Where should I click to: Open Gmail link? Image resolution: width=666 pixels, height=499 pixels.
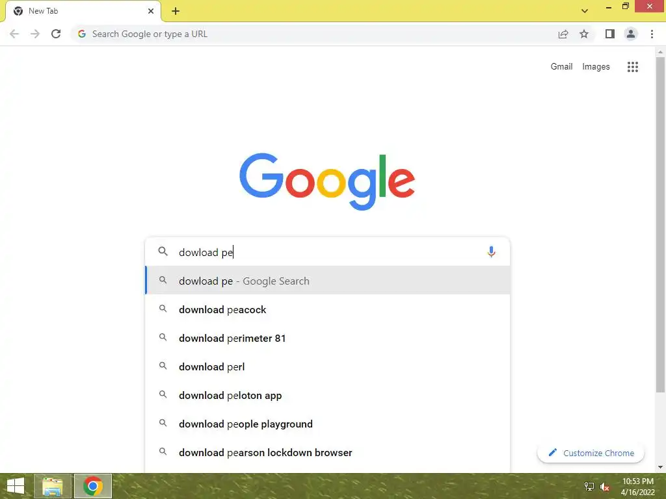[x=561, y=67]
